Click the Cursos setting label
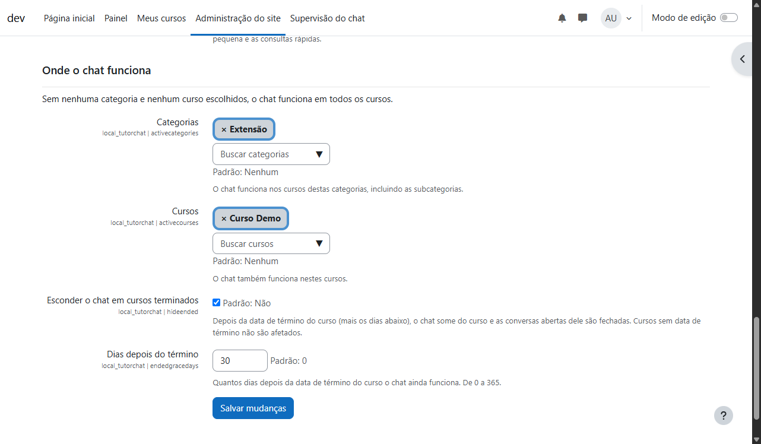This screenshot has height=444, width=761. click(x=185, y=211)
